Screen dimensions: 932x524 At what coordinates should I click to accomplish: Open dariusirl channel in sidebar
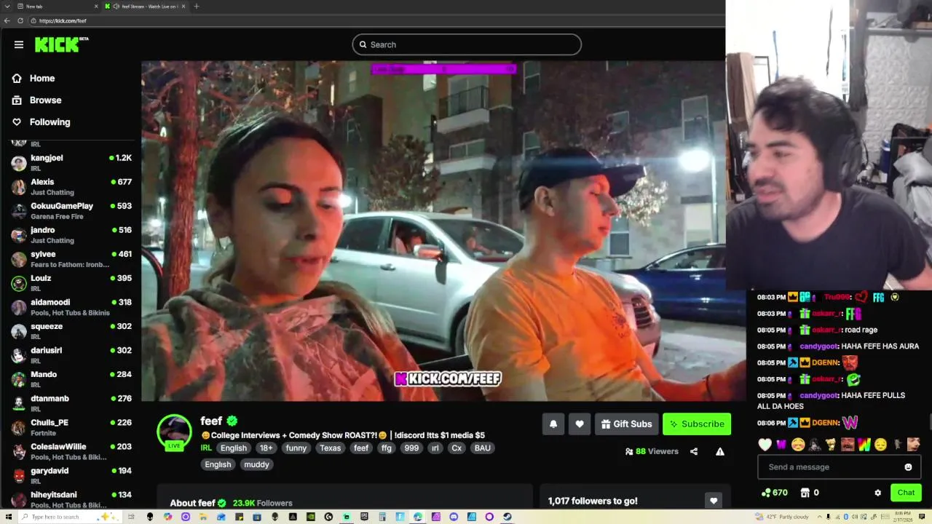(x=71, y=354)
